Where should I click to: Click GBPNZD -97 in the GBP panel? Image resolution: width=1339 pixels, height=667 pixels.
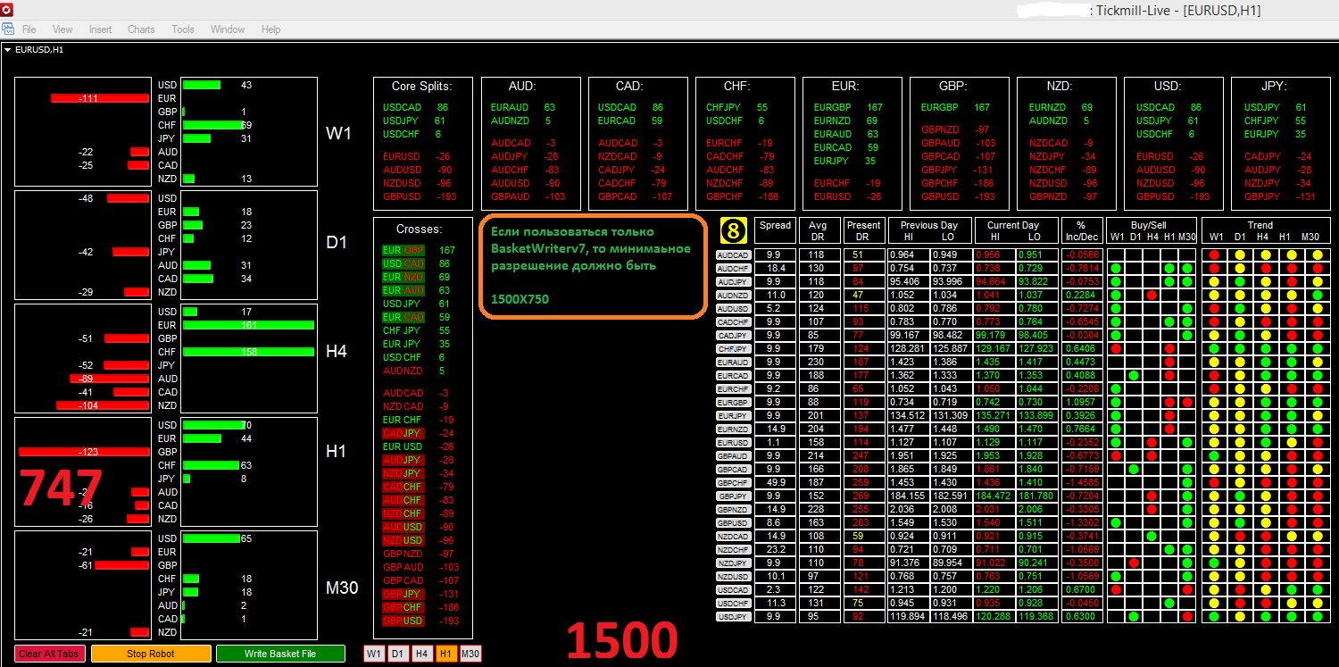[955, 129]
